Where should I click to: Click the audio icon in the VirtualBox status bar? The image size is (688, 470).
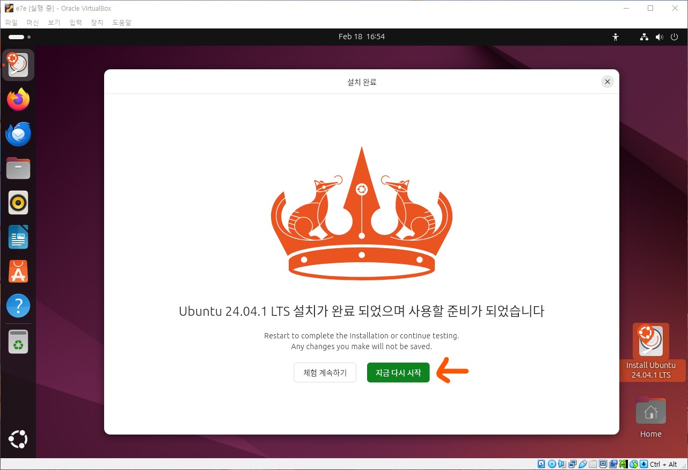(562, 464)
